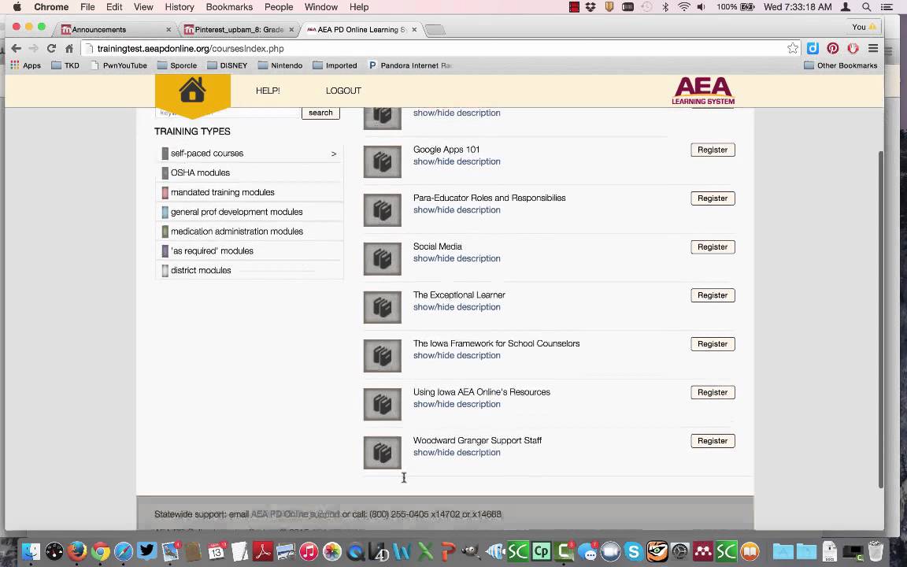The height and width of the screenshot is (567, 907).
Task: Open Adobe Acrobat from the Dock
Action: [263, 551]
